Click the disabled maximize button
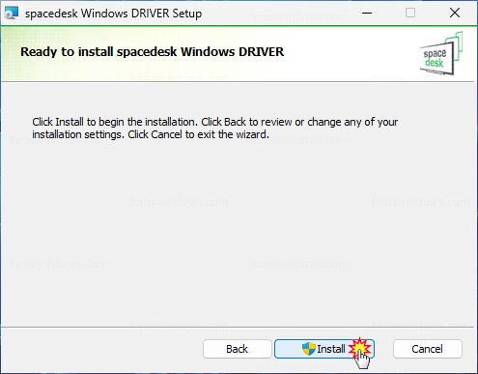The image size is (478, 374). click(x=410, y=14)
